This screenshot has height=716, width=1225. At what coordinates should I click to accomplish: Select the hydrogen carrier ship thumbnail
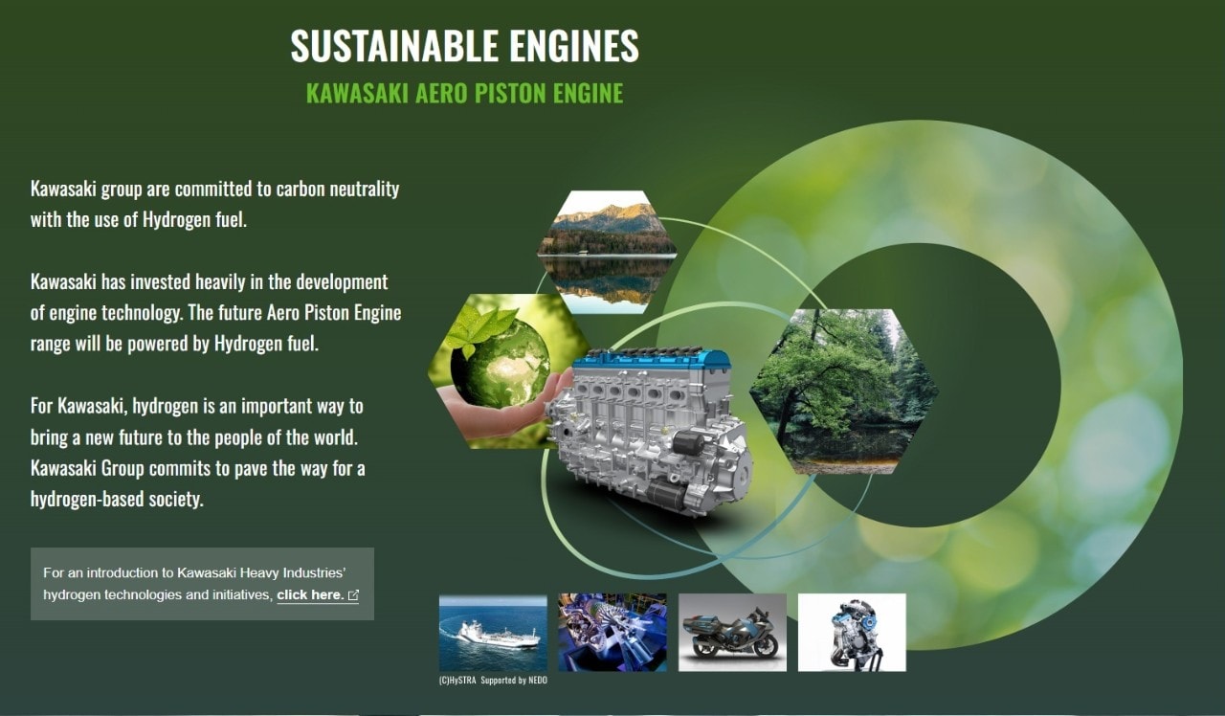pyautogui.click(x=493, y=632)
